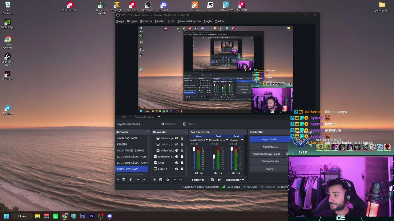Start recording with Kaydı Başlat

(x=270, y=146)
